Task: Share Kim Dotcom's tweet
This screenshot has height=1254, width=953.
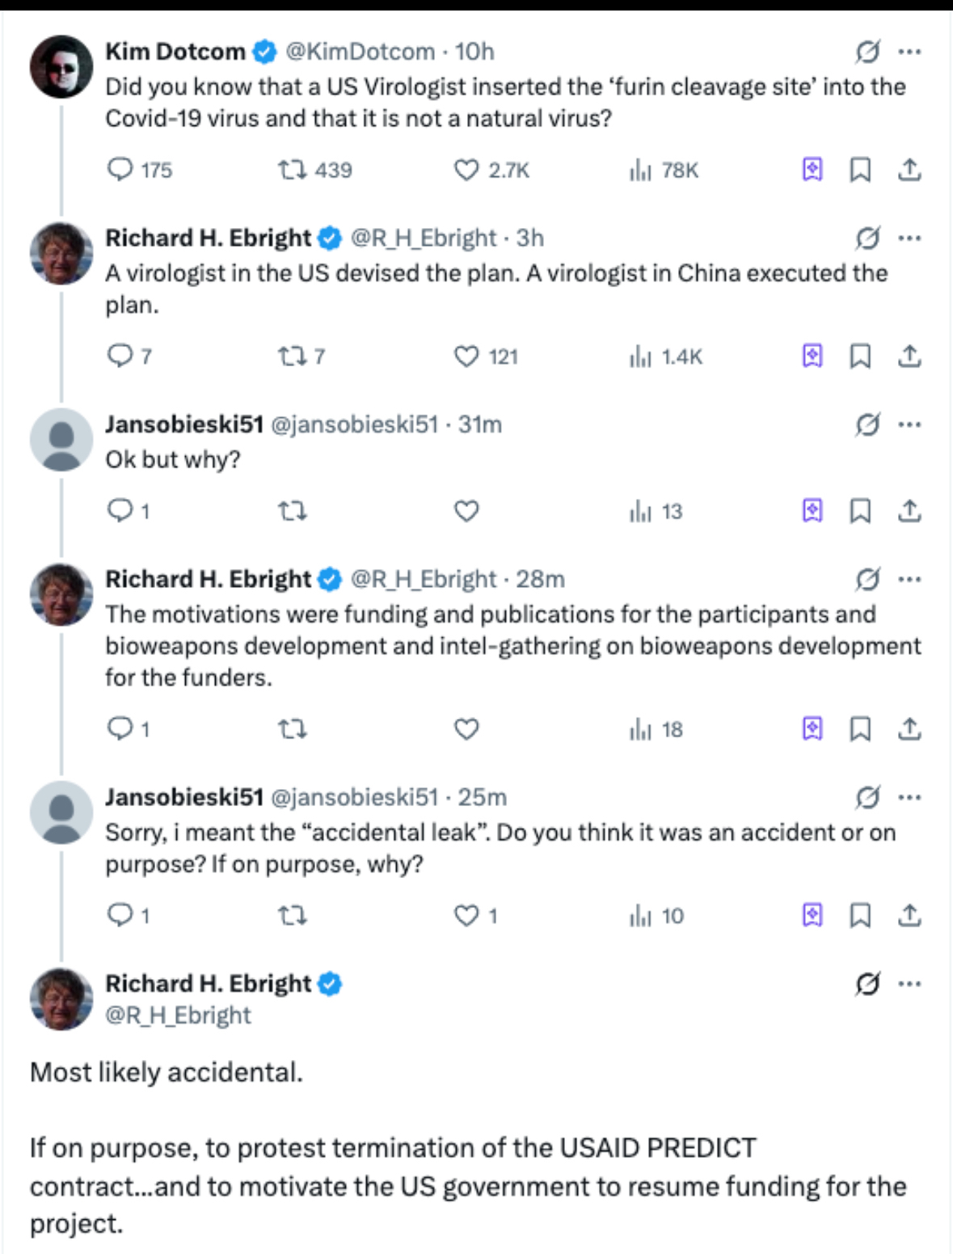Action: tap(909, 170)
